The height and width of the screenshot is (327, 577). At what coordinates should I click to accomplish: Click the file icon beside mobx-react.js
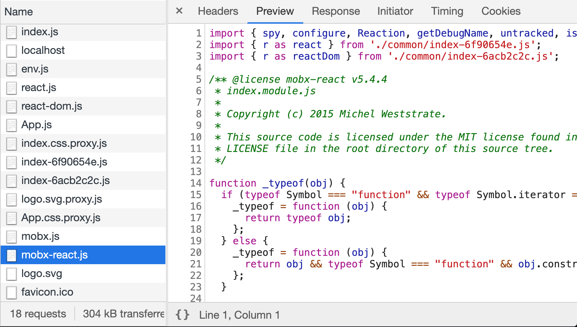tap(12, 256)
